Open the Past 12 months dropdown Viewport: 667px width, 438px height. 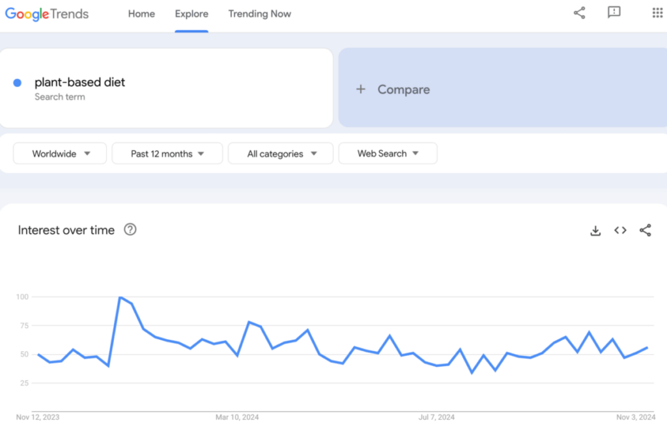167,154
